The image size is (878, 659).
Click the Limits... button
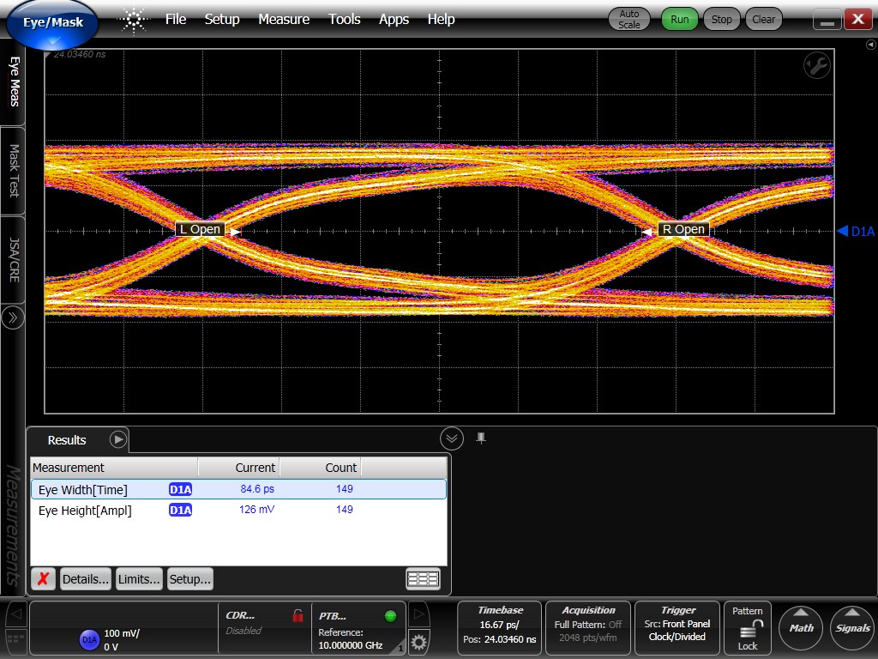139,579
